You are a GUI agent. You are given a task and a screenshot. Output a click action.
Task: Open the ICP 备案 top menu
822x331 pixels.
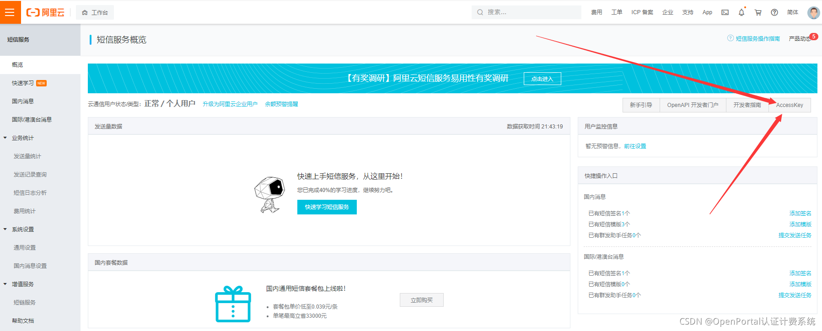[x=642, y=12]
